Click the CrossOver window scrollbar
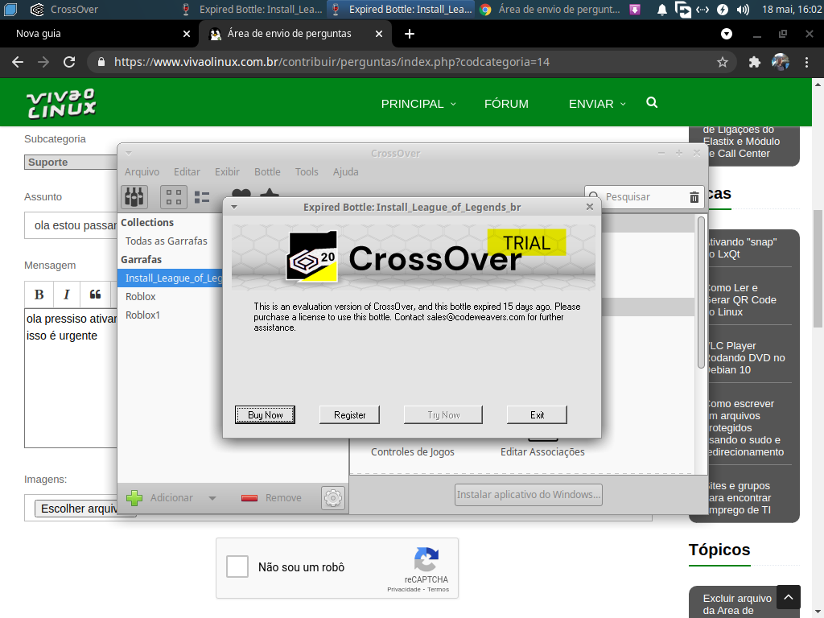 (701, 292)
